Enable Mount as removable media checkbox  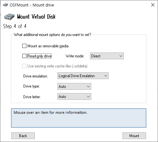point(24,46)
